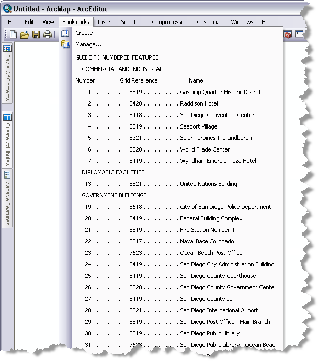This screenshot has width=318, height=361.
Task: Open the Insert menu
Action: pos(105,22)
